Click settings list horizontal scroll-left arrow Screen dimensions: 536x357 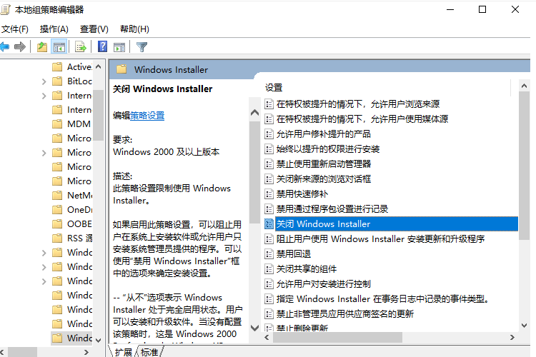point(267,338)
